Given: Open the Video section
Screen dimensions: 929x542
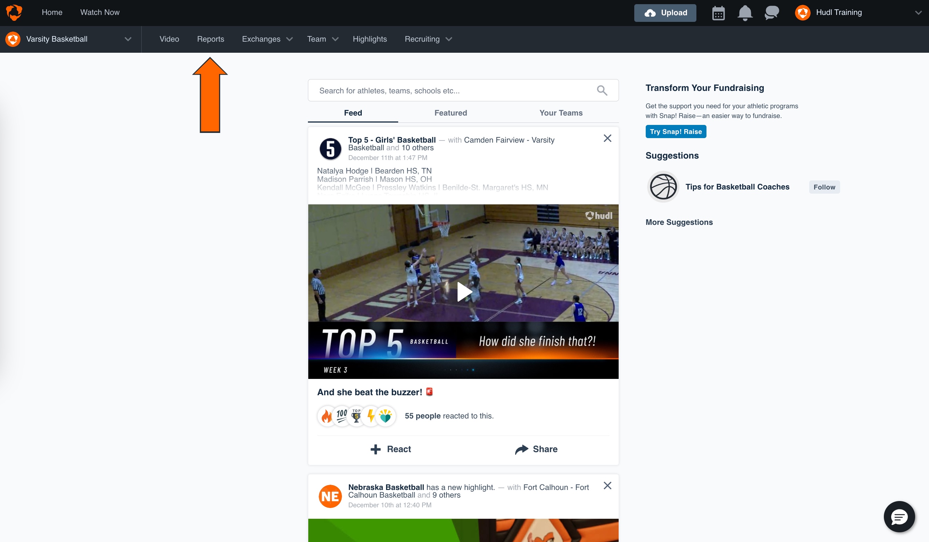Looking at the screenshot, I should tap(169, 39).
